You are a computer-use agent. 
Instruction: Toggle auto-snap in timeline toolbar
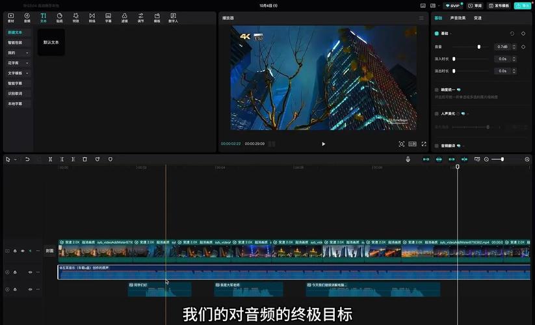[x=439, y=159]
